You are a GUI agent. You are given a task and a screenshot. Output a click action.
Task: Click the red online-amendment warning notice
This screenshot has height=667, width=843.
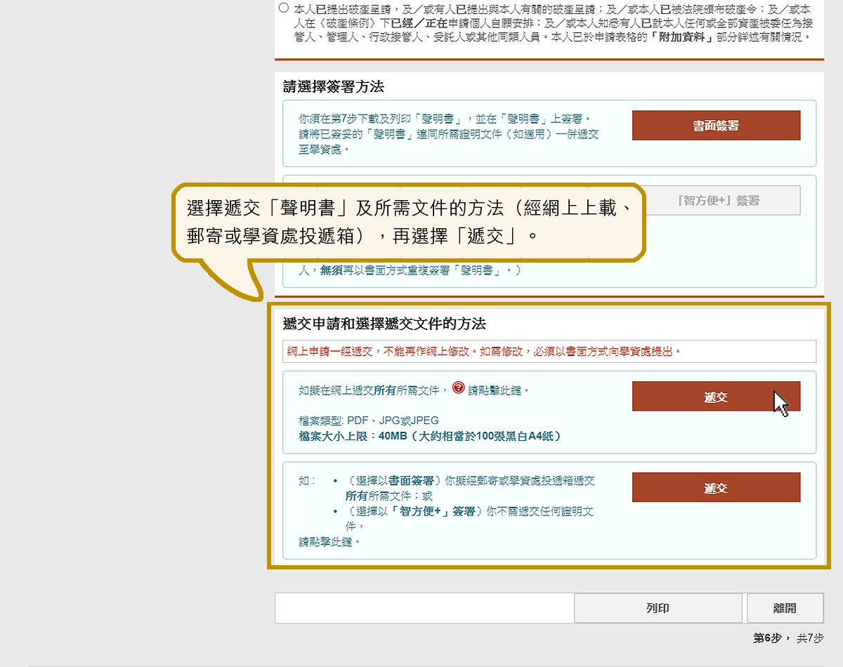(485, 351)
